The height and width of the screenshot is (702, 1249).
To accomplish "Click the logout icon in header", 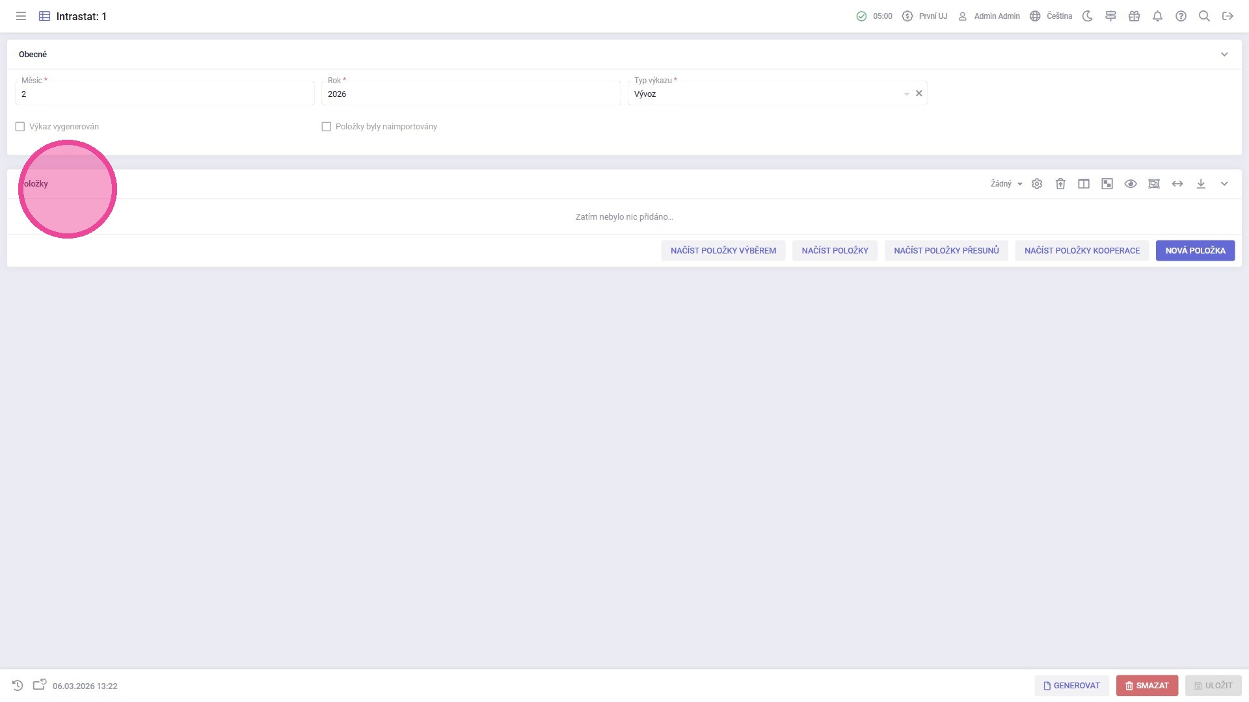I will click(1228, 16).
